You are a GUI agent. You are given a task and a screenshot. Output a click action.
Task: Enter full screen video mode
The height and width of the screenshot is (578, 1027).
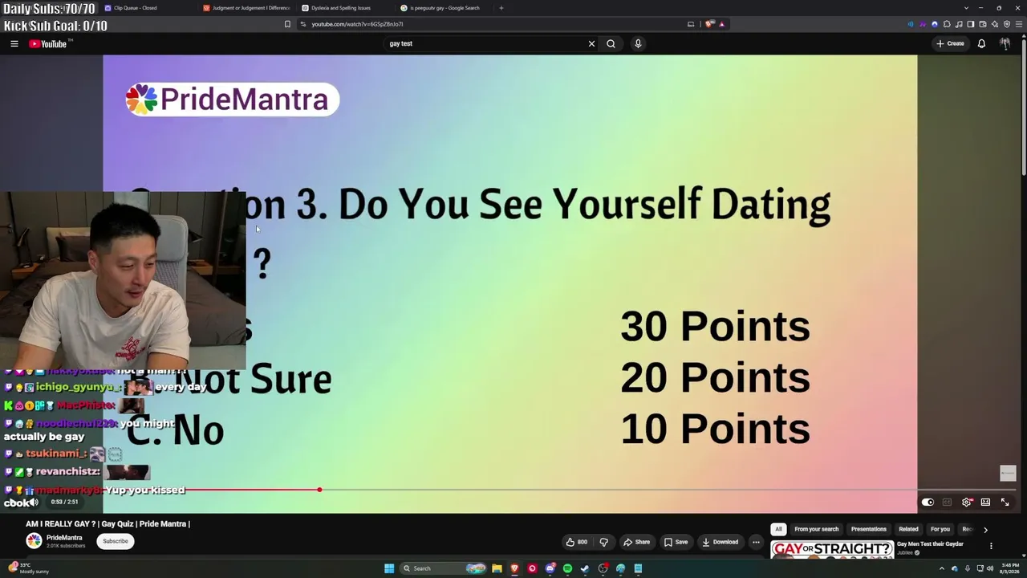tap(1005, 503)
